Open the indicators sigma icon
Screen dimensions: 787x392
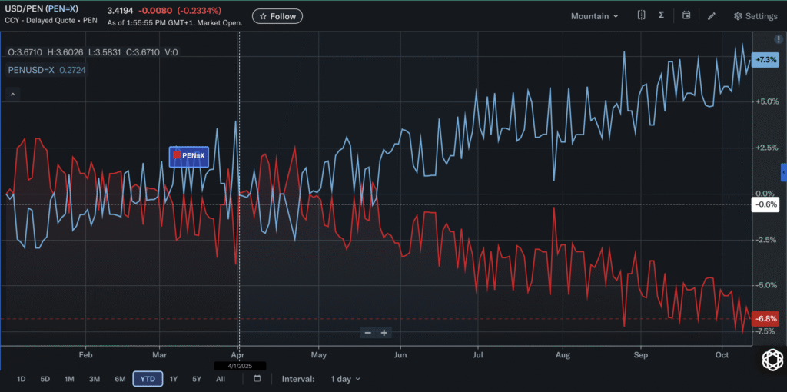pos(661,15)
